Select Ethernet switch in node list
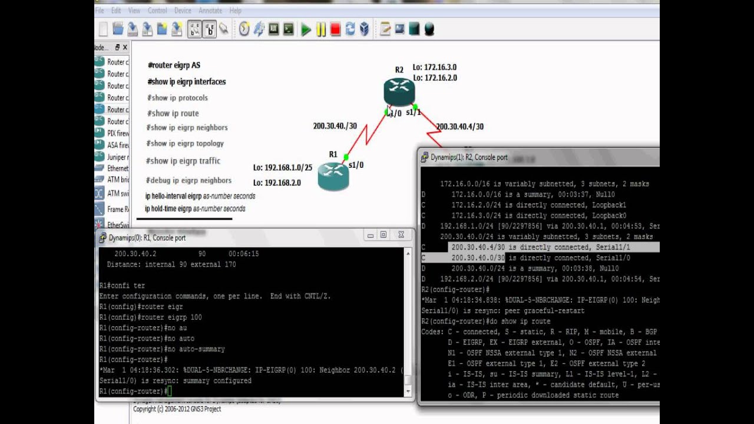This screenshot has width=754, height=424. coord(112,168)
